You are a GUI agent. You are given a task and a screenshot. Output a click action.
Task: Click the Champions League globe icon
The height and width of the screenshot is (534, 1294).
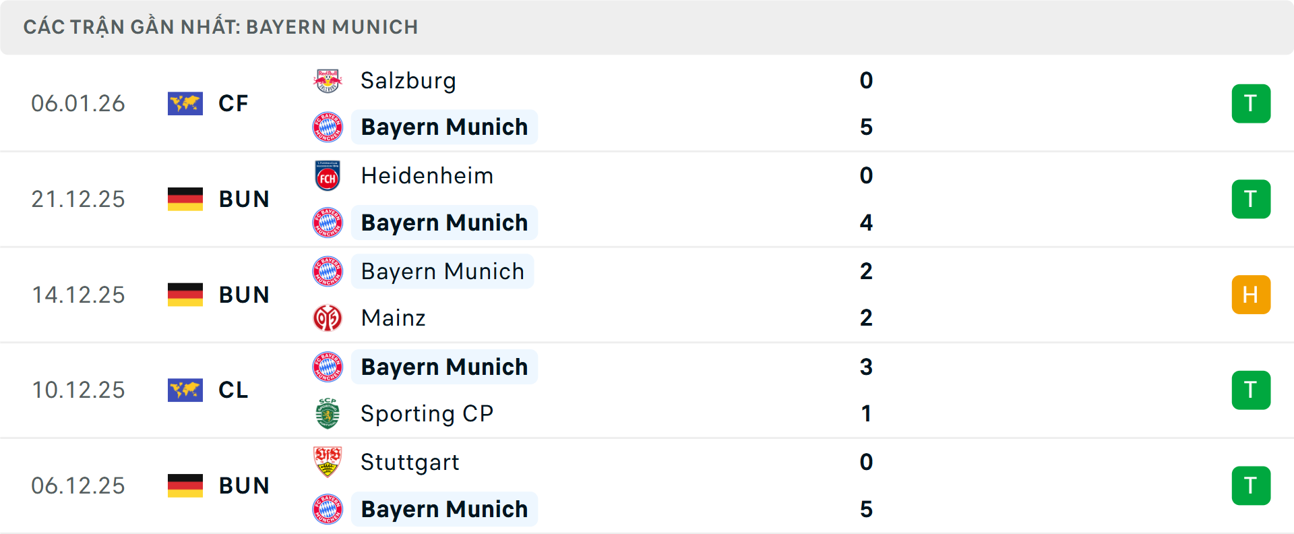185,390
